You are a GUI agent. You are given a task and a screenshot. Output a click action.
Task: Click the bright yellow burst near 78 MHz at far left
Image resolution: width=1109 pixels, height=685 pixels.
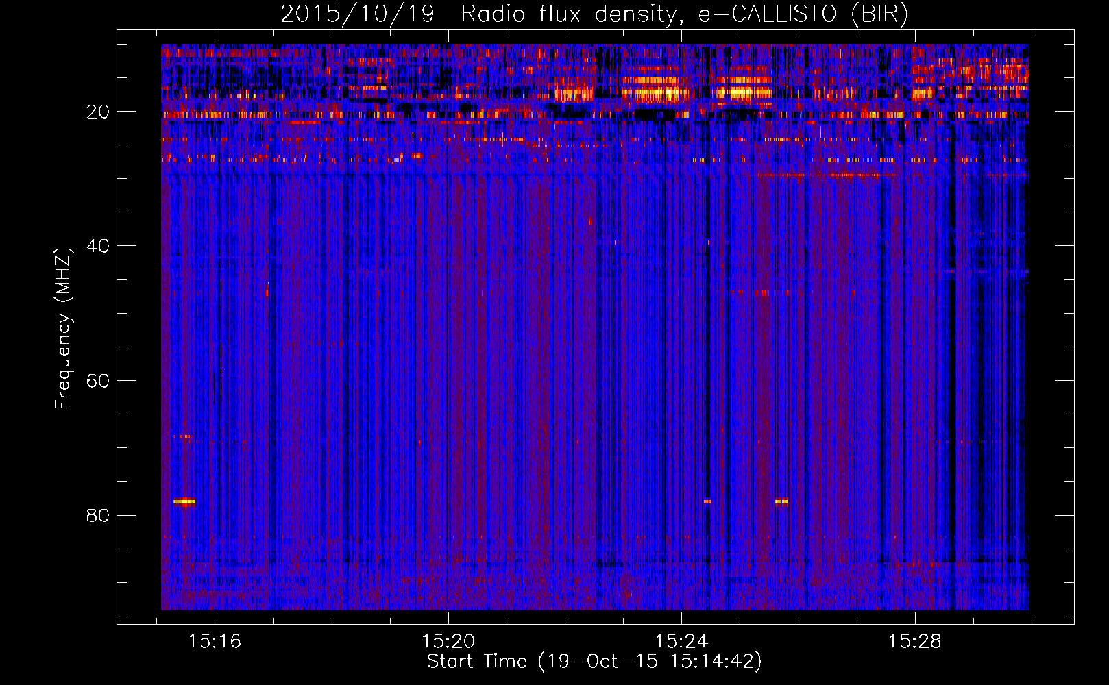tap(184, 502)
